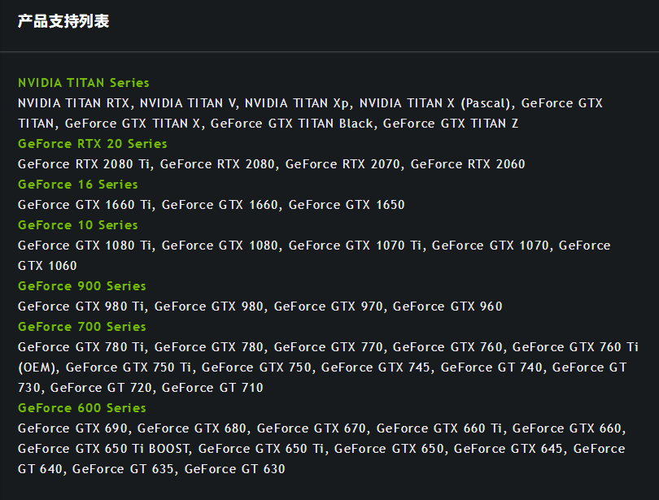Select the 'GeForce 700 Series' heading
Screen dimensions: 659x500
point(82,327)
